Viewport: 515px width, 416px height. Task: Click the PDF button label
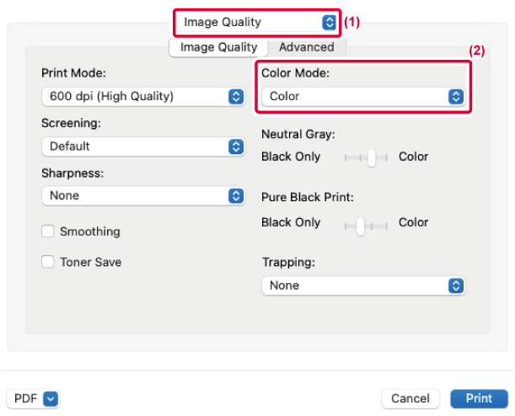pos(24,397)
